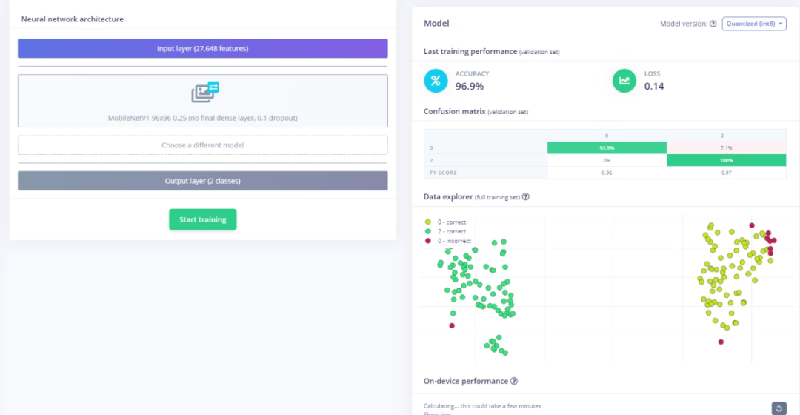Image resolution: width=800 pixels, height=415 pixels.
Task: Open the Data explorer help icon
Action: click(526, 197)
